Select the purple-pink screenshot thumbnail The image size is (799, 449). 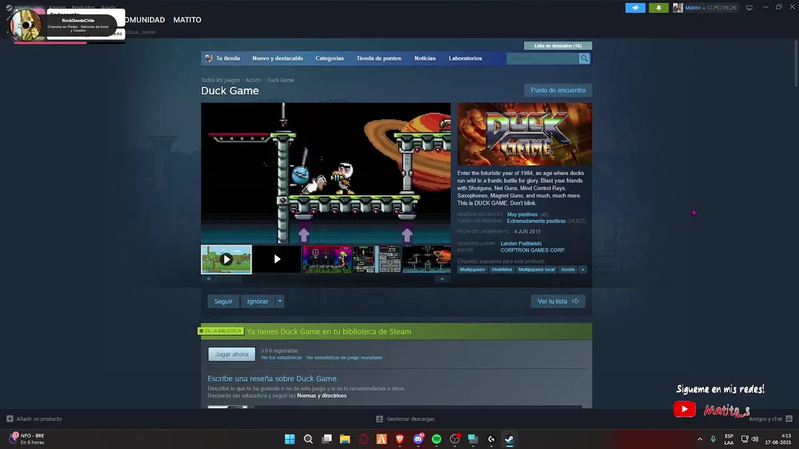(x=327, y=259)
